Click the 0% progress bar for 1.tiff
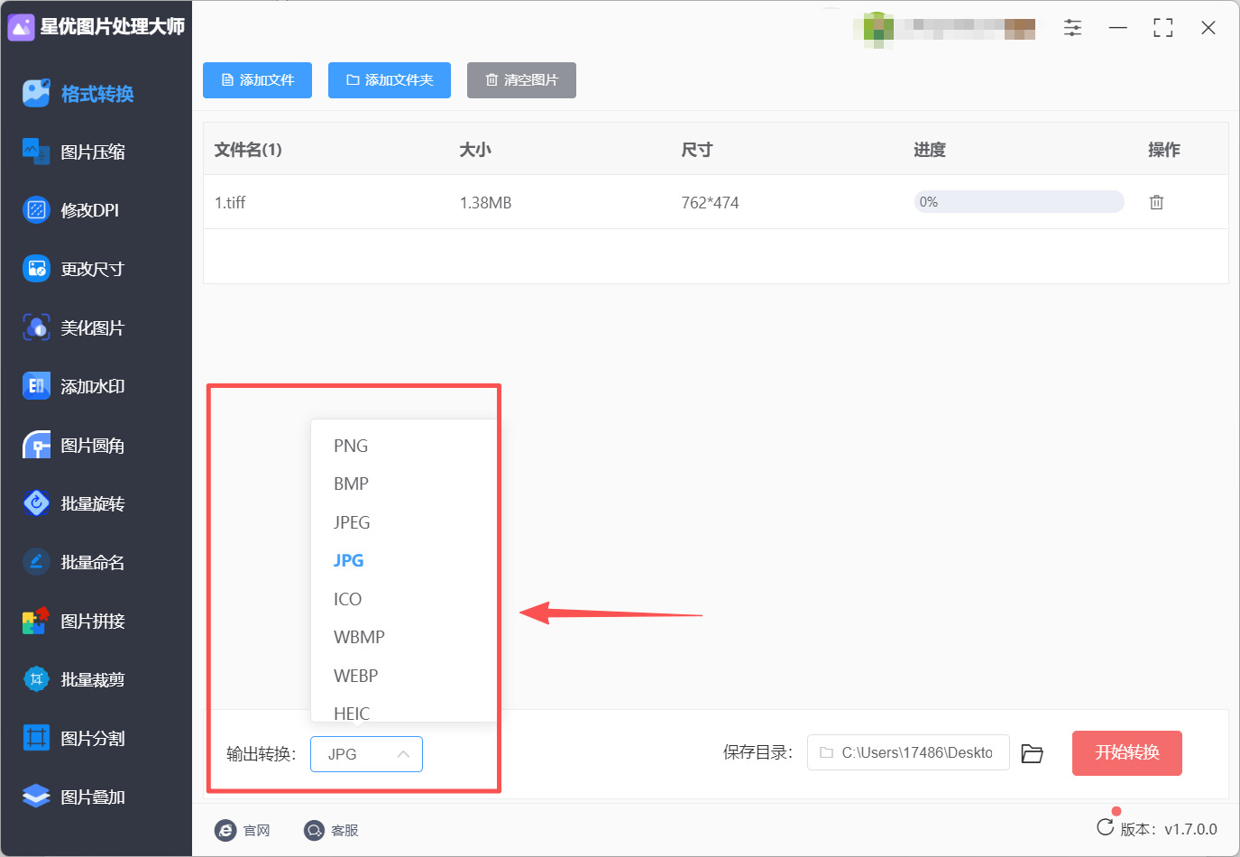The height and width of the screenshot is (857, 1240). coord(1019,202)
